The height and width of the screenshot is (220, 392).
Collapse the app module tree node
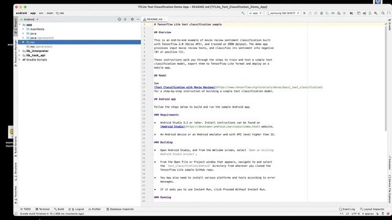point(20,24)
